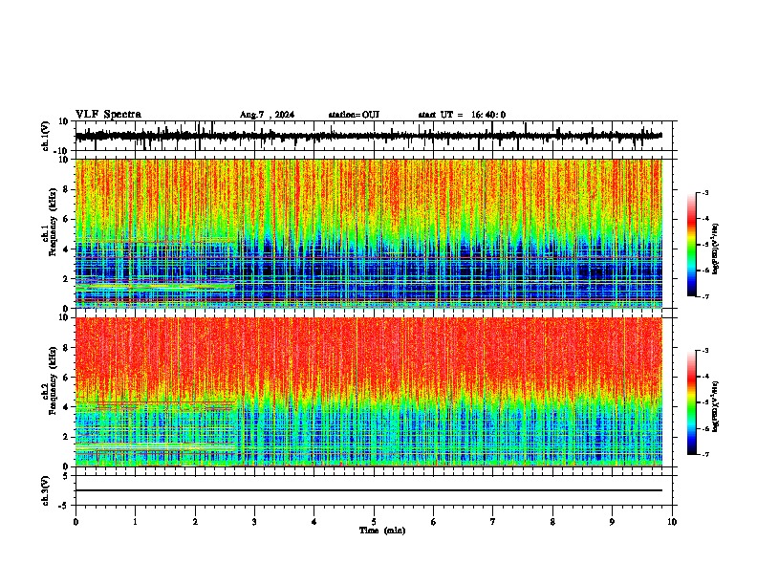Image resolution: width=757 pixels, height=585 pixels.
Task: Click the "0" tick on the Time axis
Action: (76, 522)
